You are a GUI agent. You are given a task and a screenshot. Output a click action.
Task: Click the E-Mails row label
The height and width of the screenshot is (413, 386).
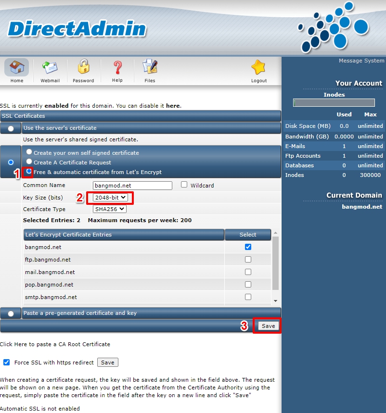pos(295,146)
